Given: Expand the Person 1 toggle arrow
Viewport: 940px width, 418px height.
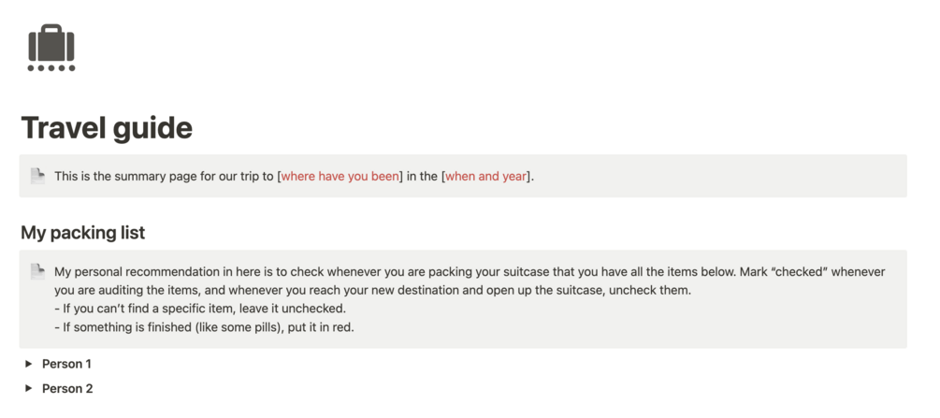Looking at the screenshot, I should [x=29, y=364].
